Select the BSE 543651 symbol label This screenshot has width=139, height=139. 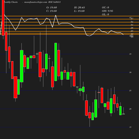[x=54, y=2]
